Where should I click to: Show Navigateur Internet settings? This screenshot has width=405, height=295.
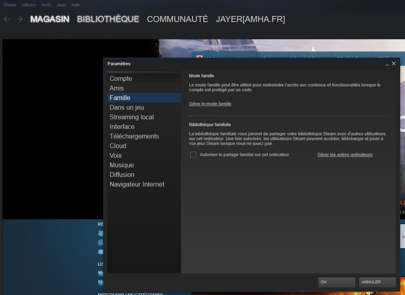click(144, 184)
